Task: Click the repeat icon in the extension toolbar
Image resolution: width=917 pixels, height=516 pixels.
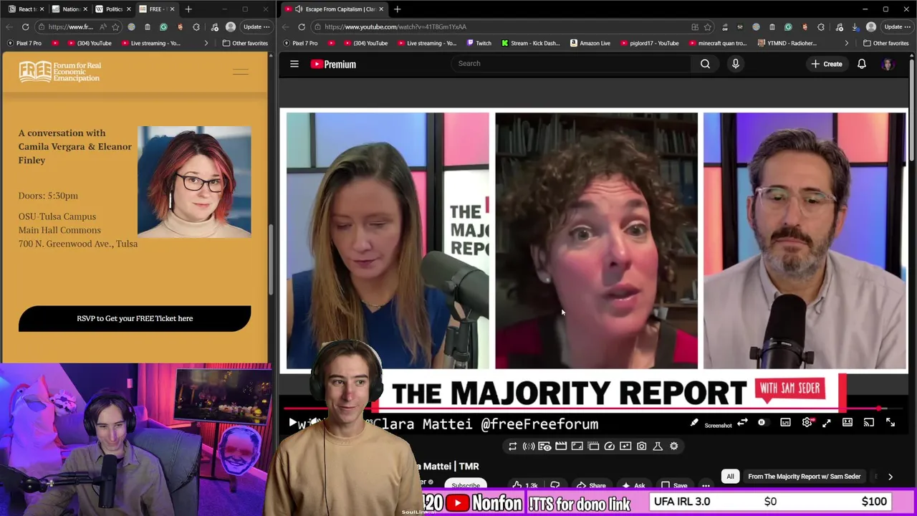Action: point(512,446)
